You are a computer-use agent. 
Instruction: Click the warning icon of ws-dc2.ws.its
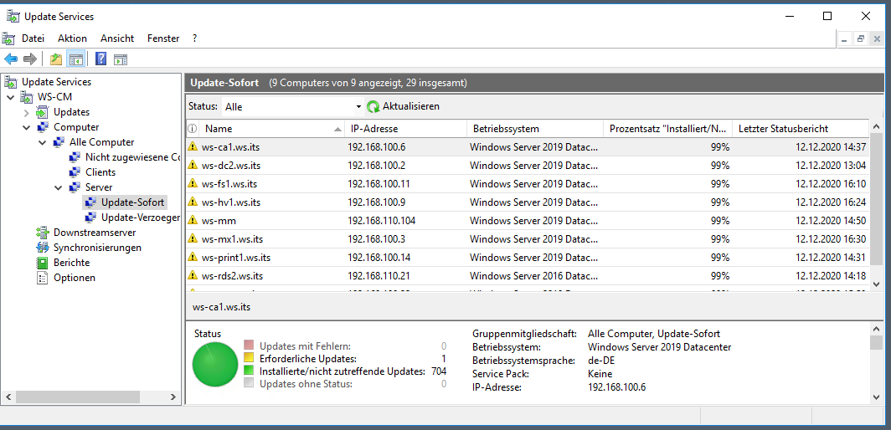[193, 166]
